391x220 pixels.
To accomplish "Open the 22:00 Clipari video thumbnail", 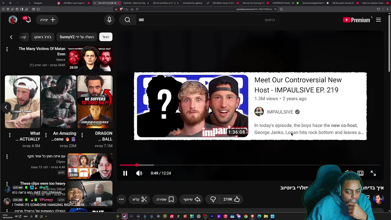I will pos(90,166).
